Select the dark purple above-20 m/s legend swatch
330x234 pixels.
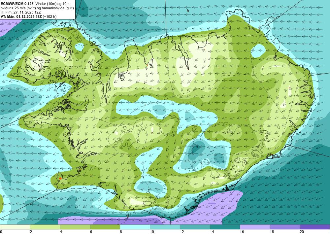[x=315, y=227]
